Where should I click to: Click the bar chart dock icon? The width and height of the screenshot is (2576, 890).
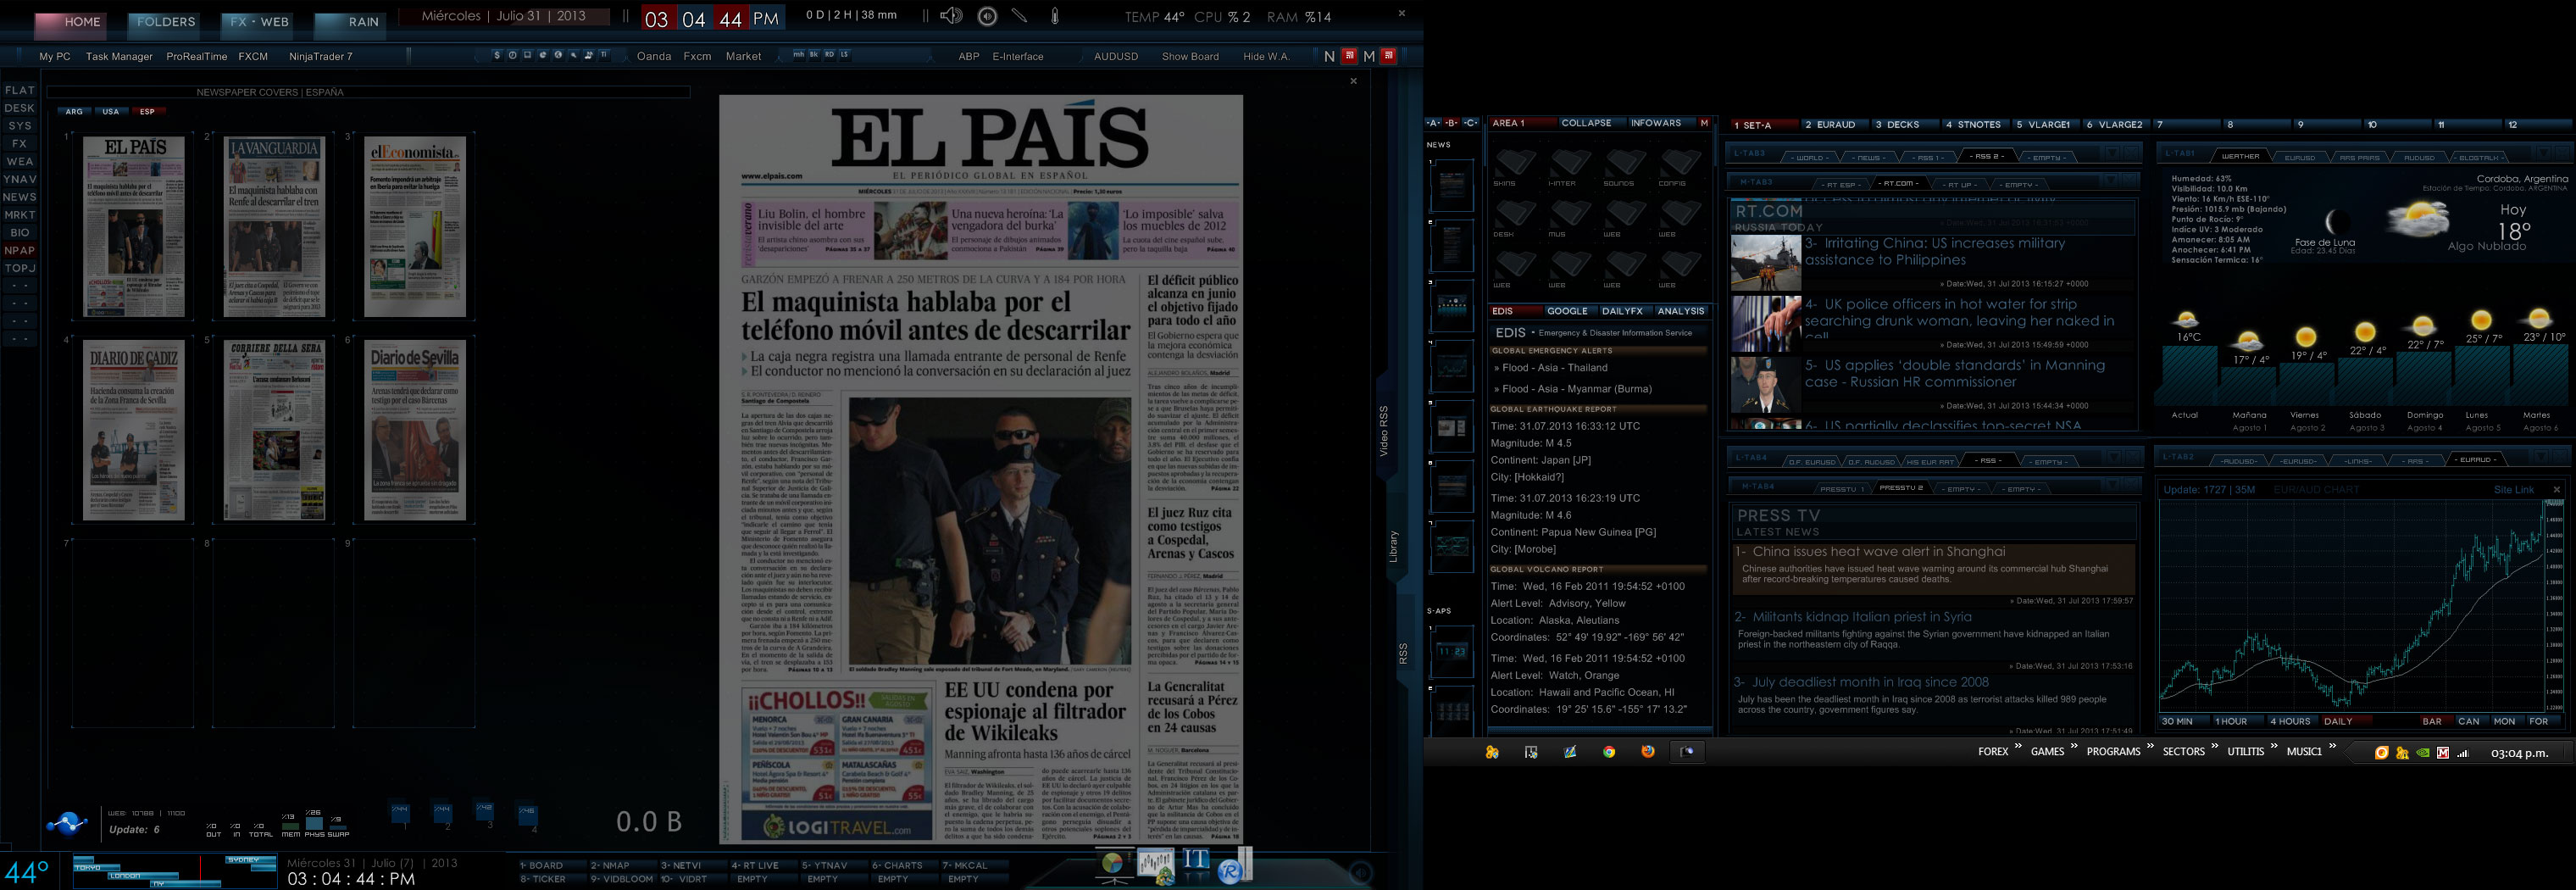point(1156,865)
